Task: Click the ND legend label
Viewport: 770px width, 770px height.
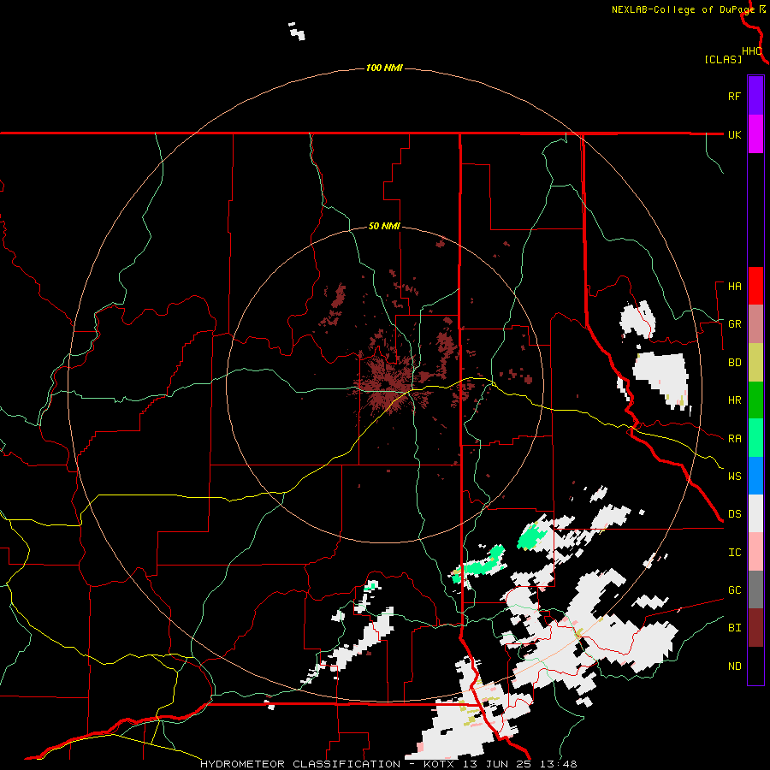Action: pyautogui.click(x=734, y=666)
